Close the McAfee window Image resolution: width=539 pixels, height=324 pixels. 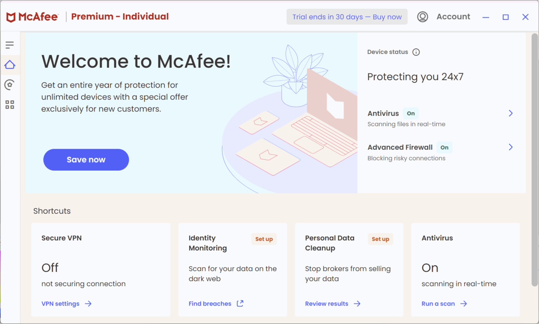525,17
